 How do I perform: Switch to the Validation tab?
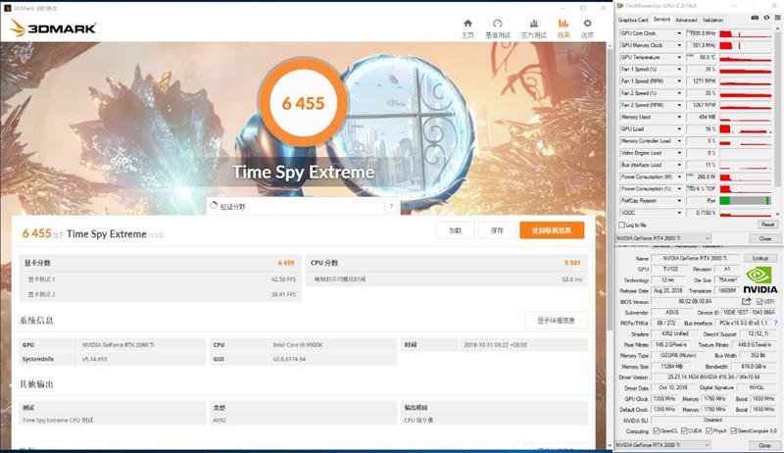[712, 20]
